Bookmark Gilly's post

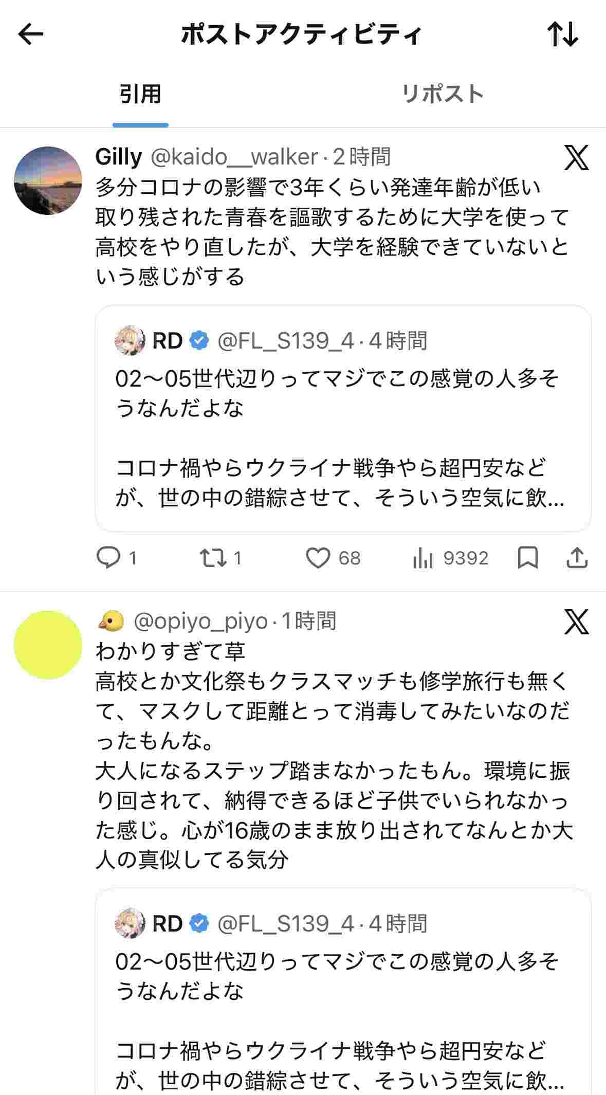[528, 558]
